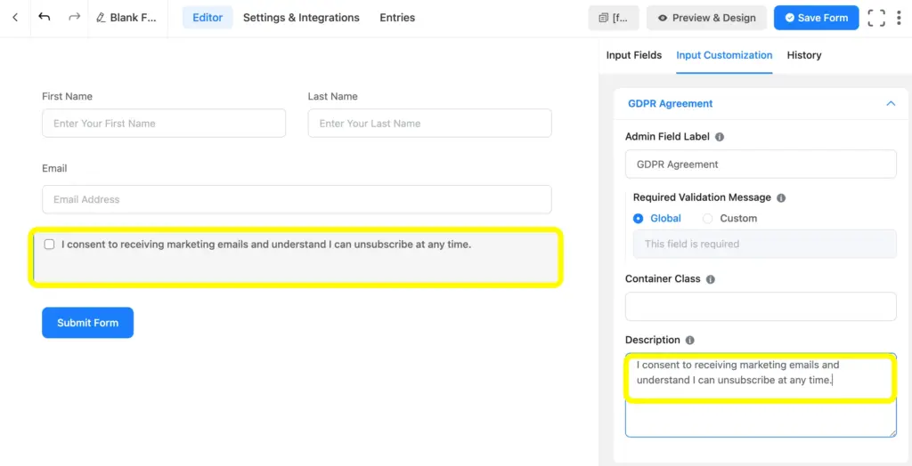
Task: Click the GDPR Agreement section title
Action: click(670, 103)
